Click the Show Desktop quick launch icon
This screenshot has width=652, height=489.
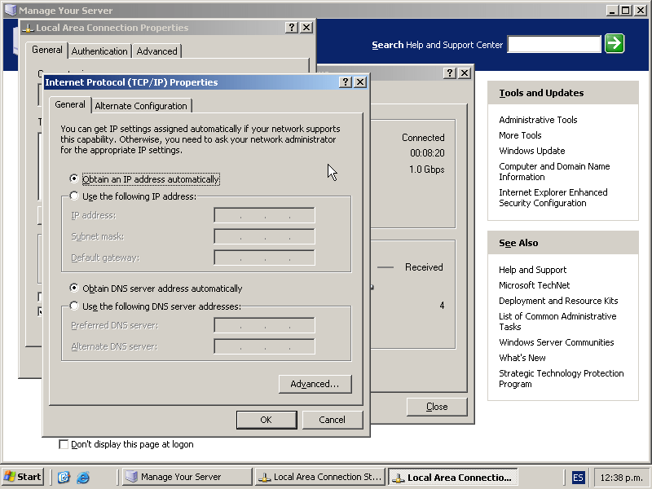[x=64, y=478]
